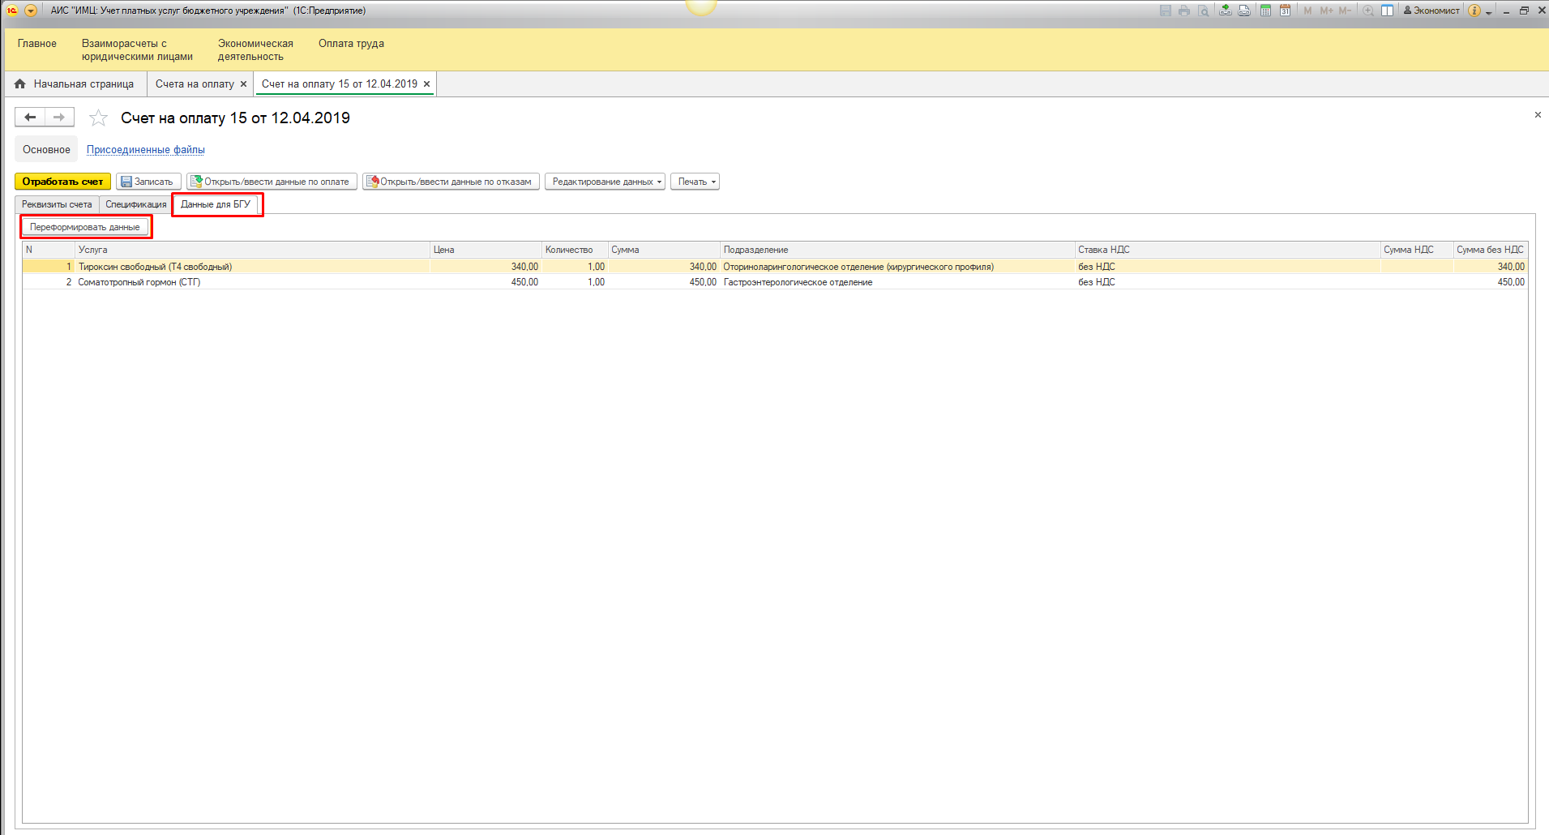This screenshot has width=1549, height=835.
Task: Click the Записать save button
Action: pyautogui.click(x=148, y=182)
